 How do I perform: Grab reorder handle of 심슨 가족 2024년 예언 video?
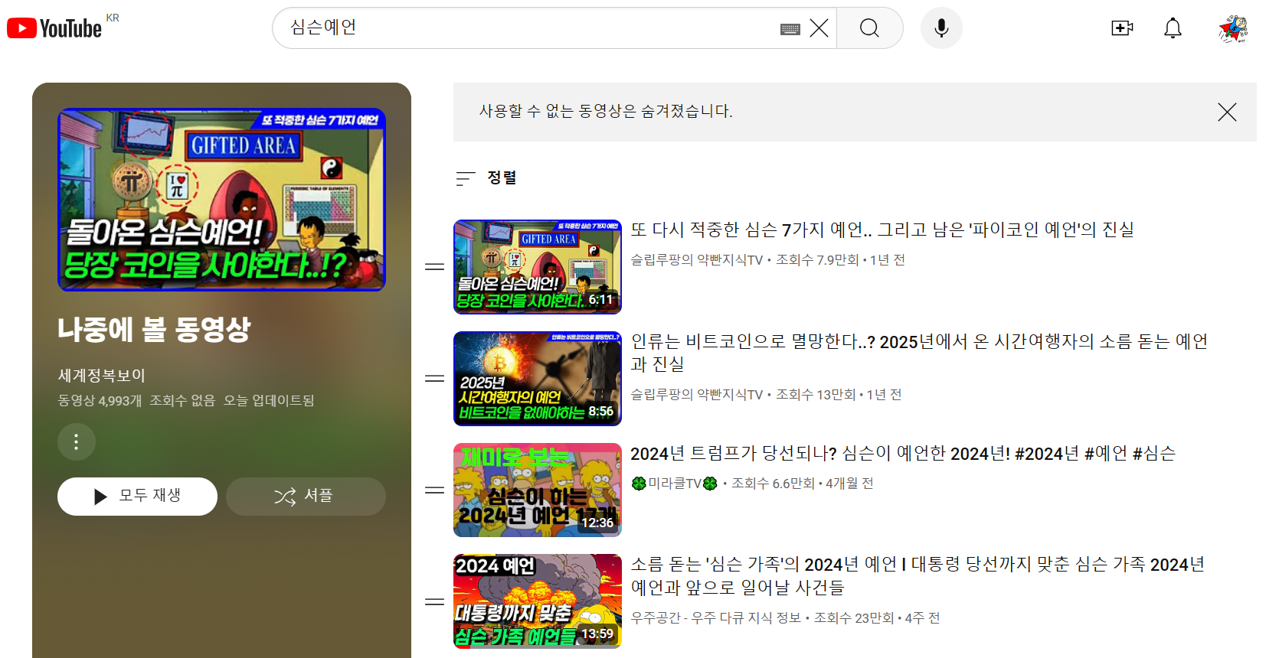coord(435,602)
